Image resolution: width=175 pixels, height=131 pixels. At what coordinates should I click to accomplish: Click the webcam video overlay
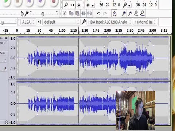136,110
